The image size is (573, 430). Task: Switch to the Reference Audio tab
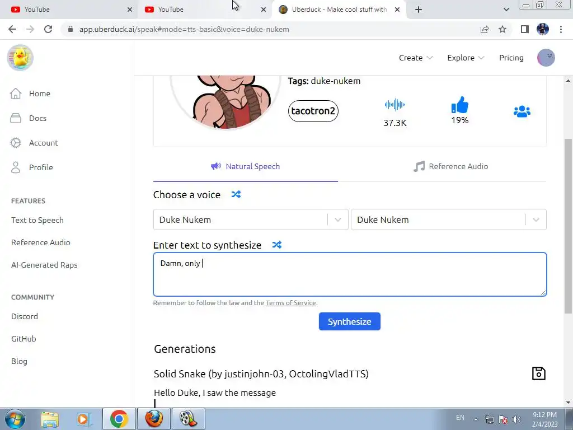click(x=450, y=166)
